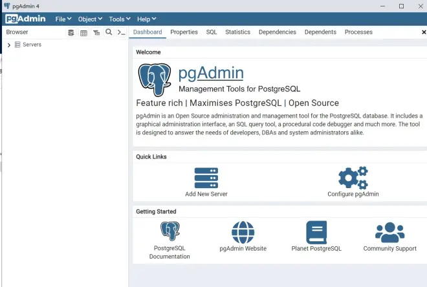Click the Add New Server link text
Image resolution: width=427 pixels, height=287 pixels.
tap(206, 194)
